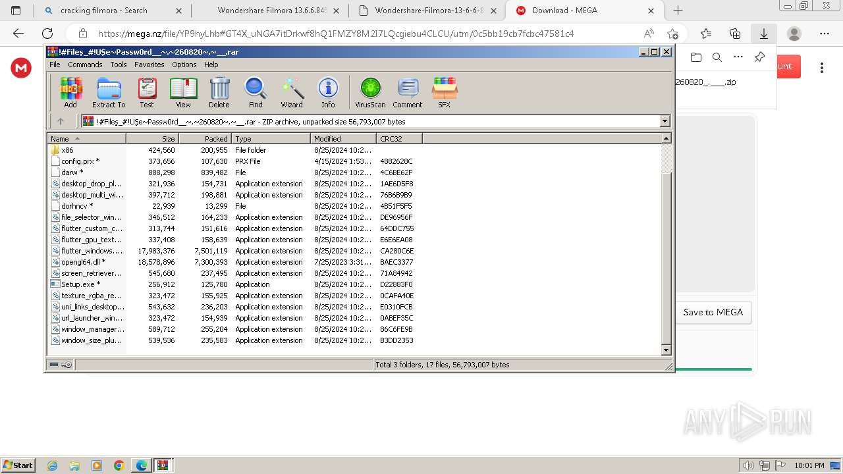The image size is (843, 474).
Task: Open the Favorites menu
Action: coord(150,65)
